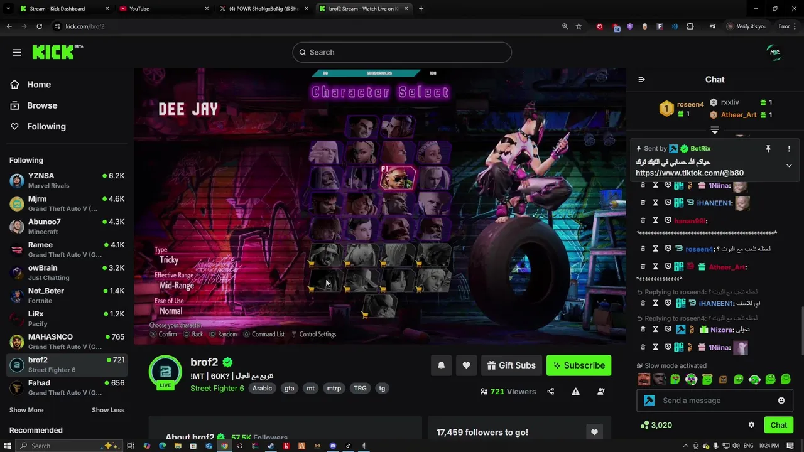Follow brof2 with the heart button

click(466, 365)
